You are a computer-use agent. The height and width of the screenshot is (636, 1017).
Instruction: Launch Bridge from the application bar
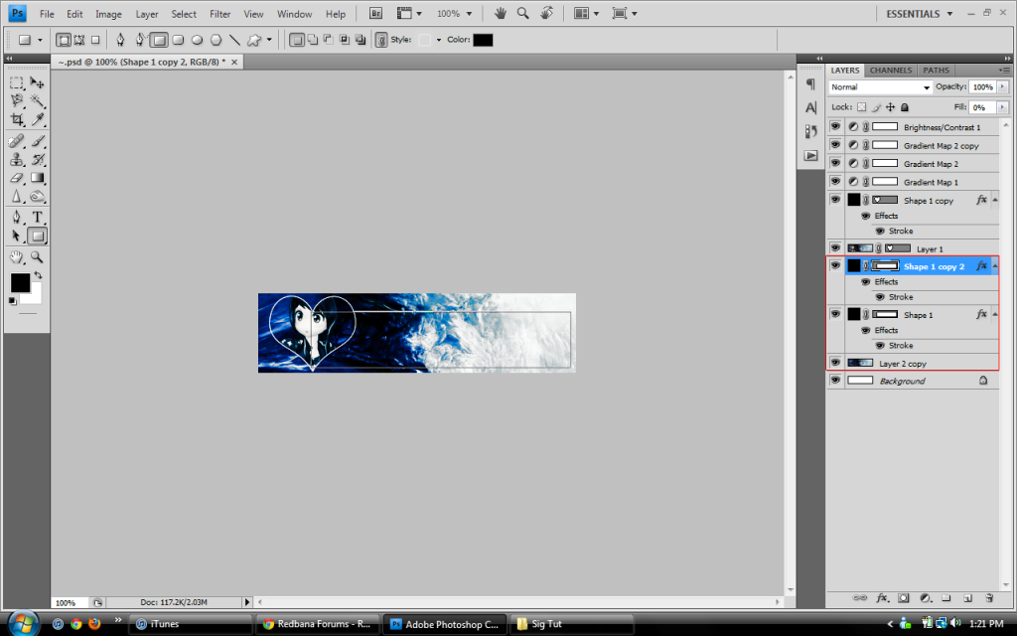click(x=375, y=14)
